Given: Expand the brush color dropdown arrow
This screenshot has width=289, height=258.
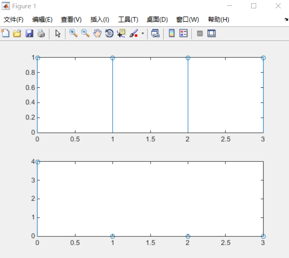Looking at the screenshot, I should [x=143, y=34].
